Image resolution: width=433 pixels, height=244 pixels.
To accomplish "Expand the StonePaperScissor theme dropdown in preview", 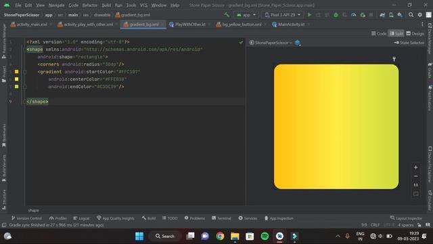I will tap(271, 43).
